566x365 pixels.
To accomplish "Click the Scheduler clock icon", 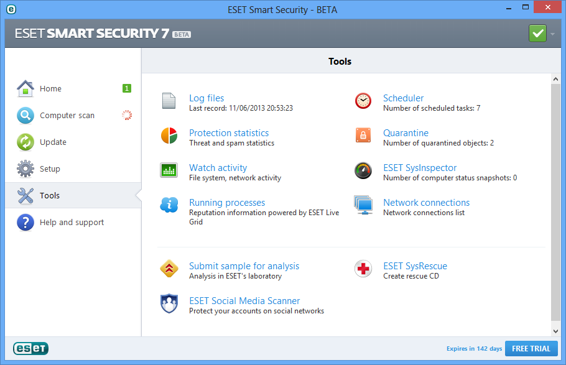I will pyautogui.click(x=363, y=101).
